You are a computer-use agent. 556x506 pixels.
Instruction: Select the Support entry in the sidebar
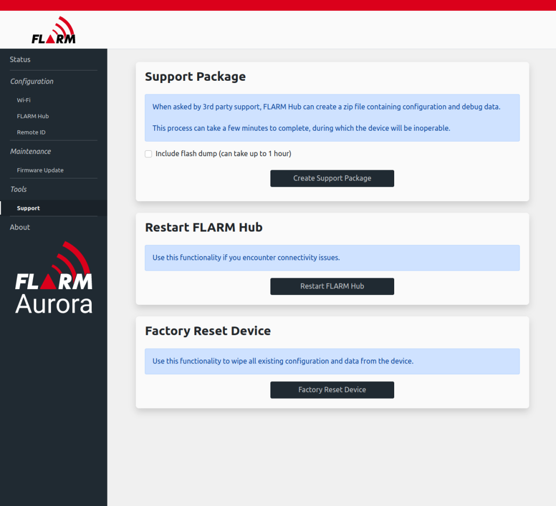click(x=28, y=208)
